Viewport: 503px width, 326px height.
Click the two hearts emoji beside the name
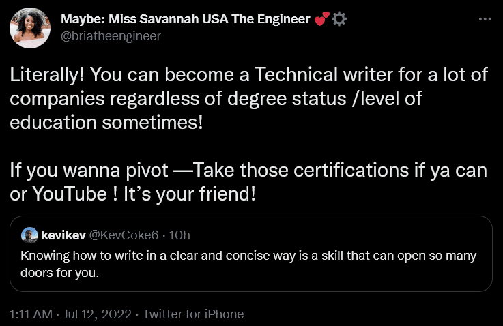[x=322, y=20]
